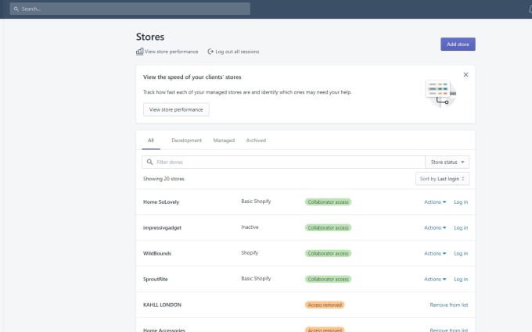Click Inactive plan label for impressivgadget
Screen dimensions: 532x332
[250, 227]
